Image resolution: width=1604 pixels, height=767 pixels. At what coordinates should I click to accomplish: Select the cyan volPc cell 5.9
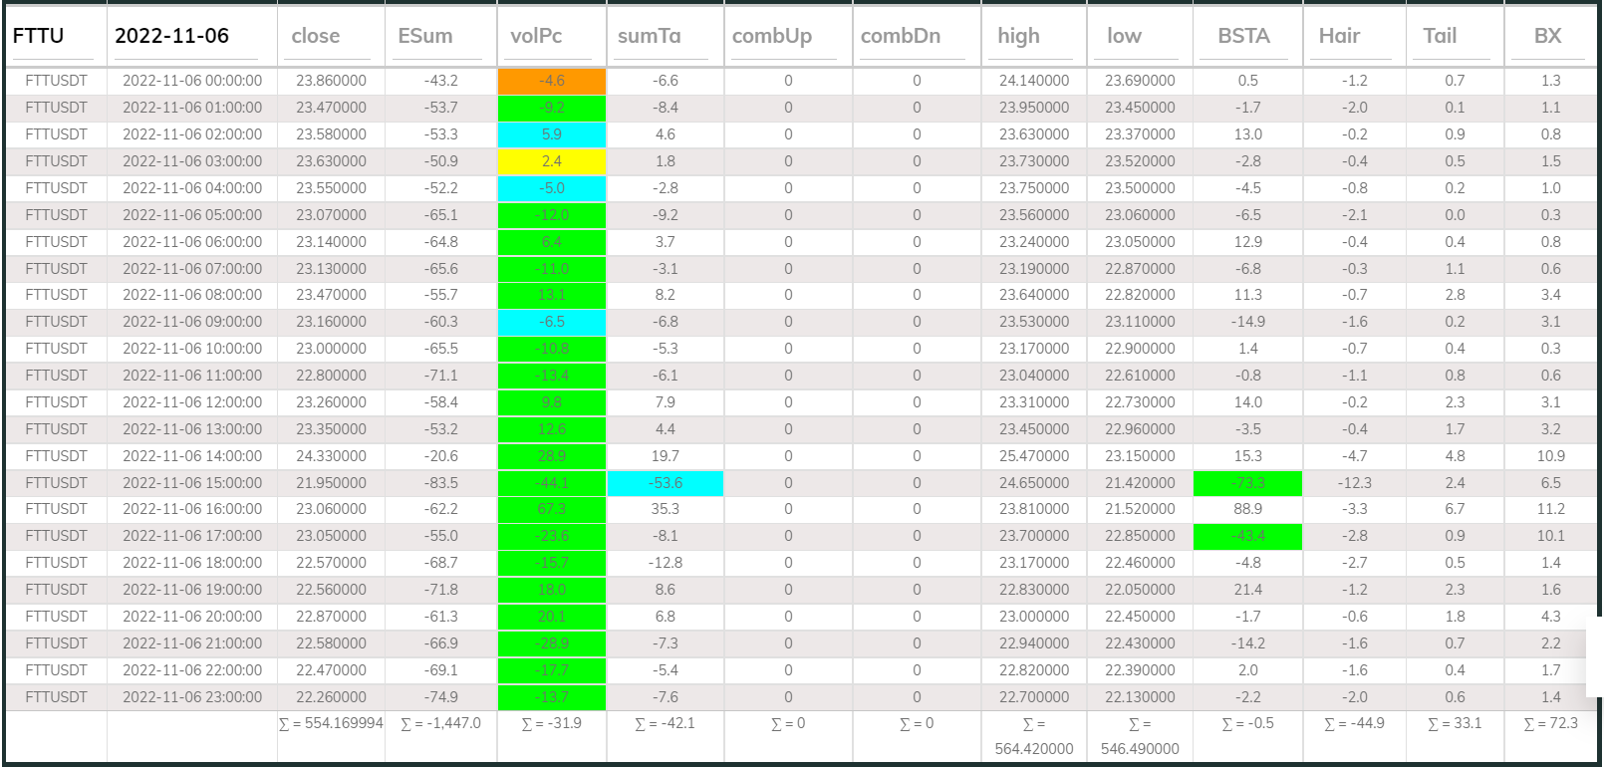pos(552,134)
